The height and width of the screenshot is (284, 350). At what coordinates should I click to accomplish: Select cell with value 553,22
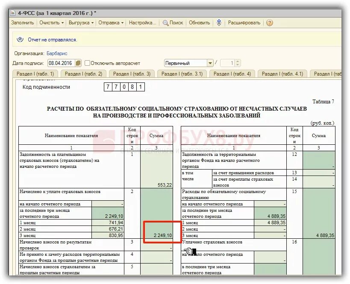(x=157, y=170)
